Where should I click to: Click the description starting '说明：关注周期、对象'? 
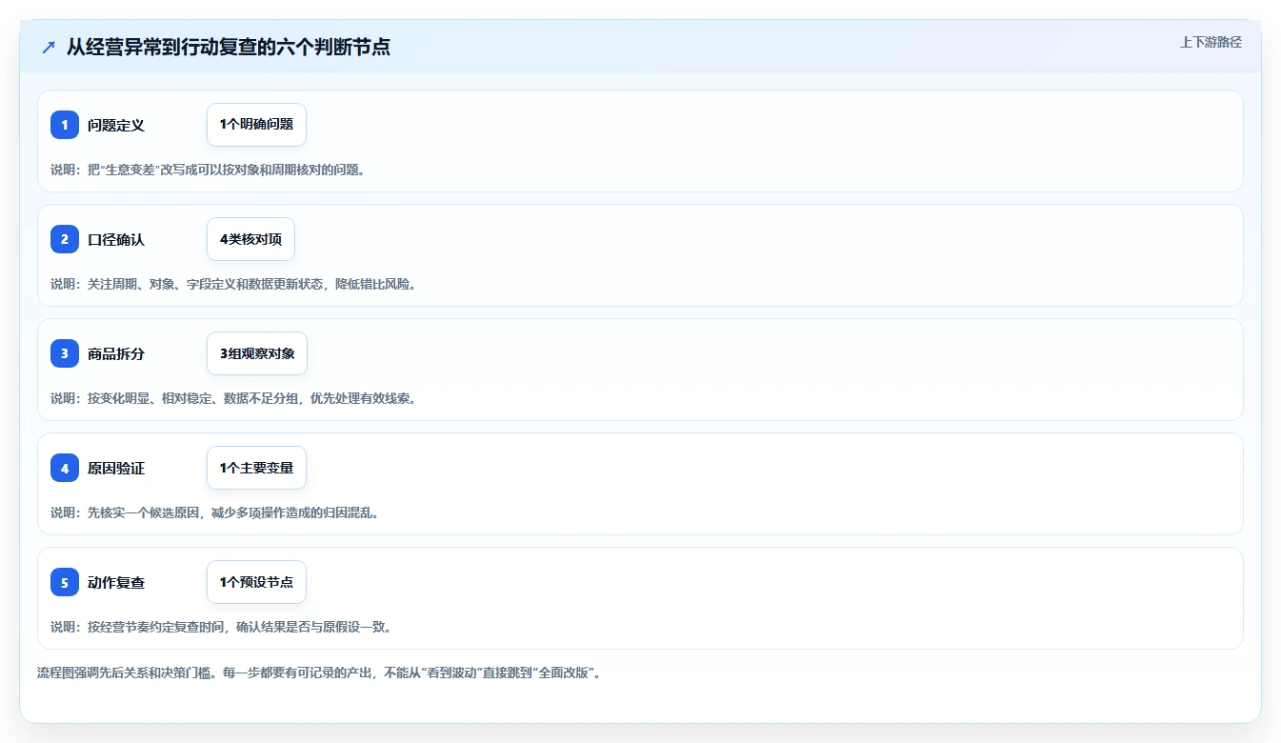tap(233, 284)
